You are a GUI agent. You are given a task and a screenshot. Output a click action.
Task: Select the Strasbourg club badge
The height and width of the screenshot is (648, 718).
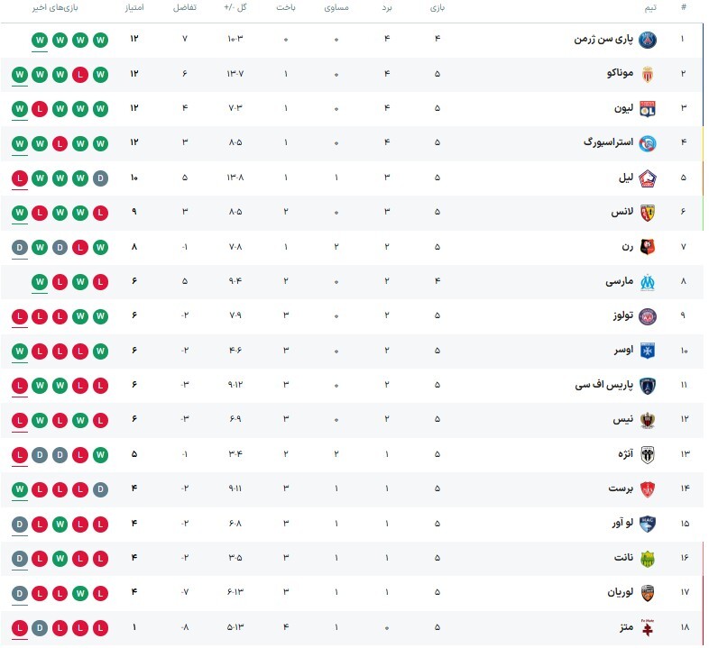click(648, 143)
